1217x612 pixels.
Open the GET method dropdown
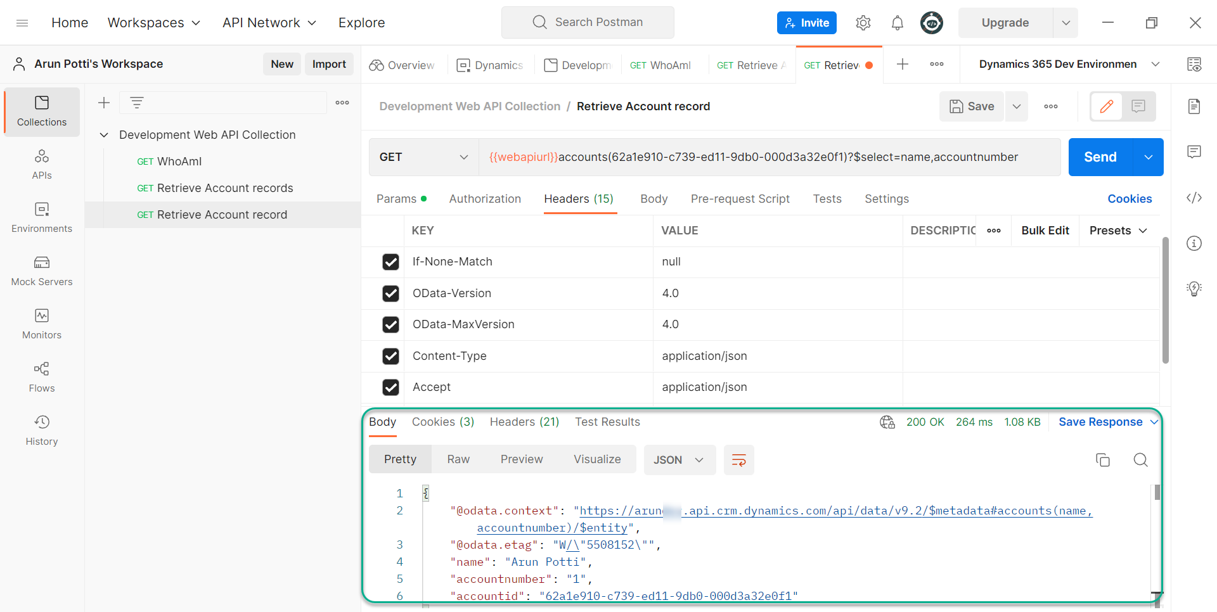[x=423, y=157]
